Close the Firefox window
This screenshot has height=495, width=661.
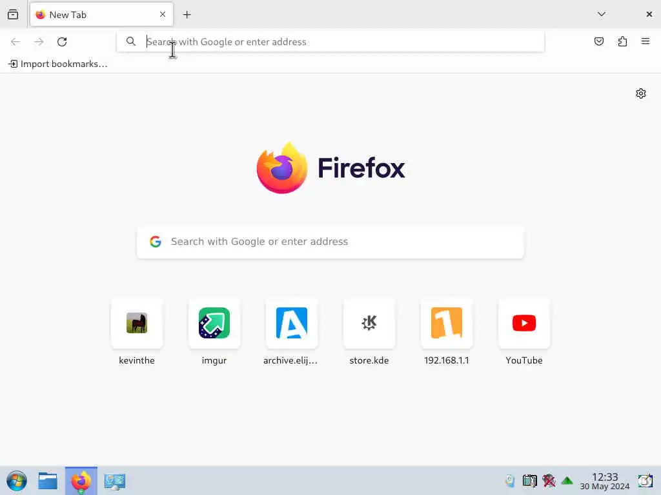point(649,14)
